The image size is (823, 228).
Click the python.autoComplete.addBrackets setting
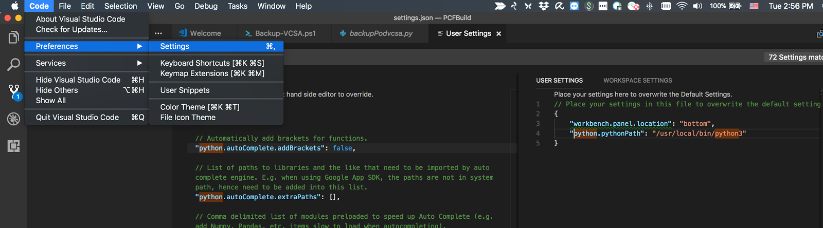(275, 148)
